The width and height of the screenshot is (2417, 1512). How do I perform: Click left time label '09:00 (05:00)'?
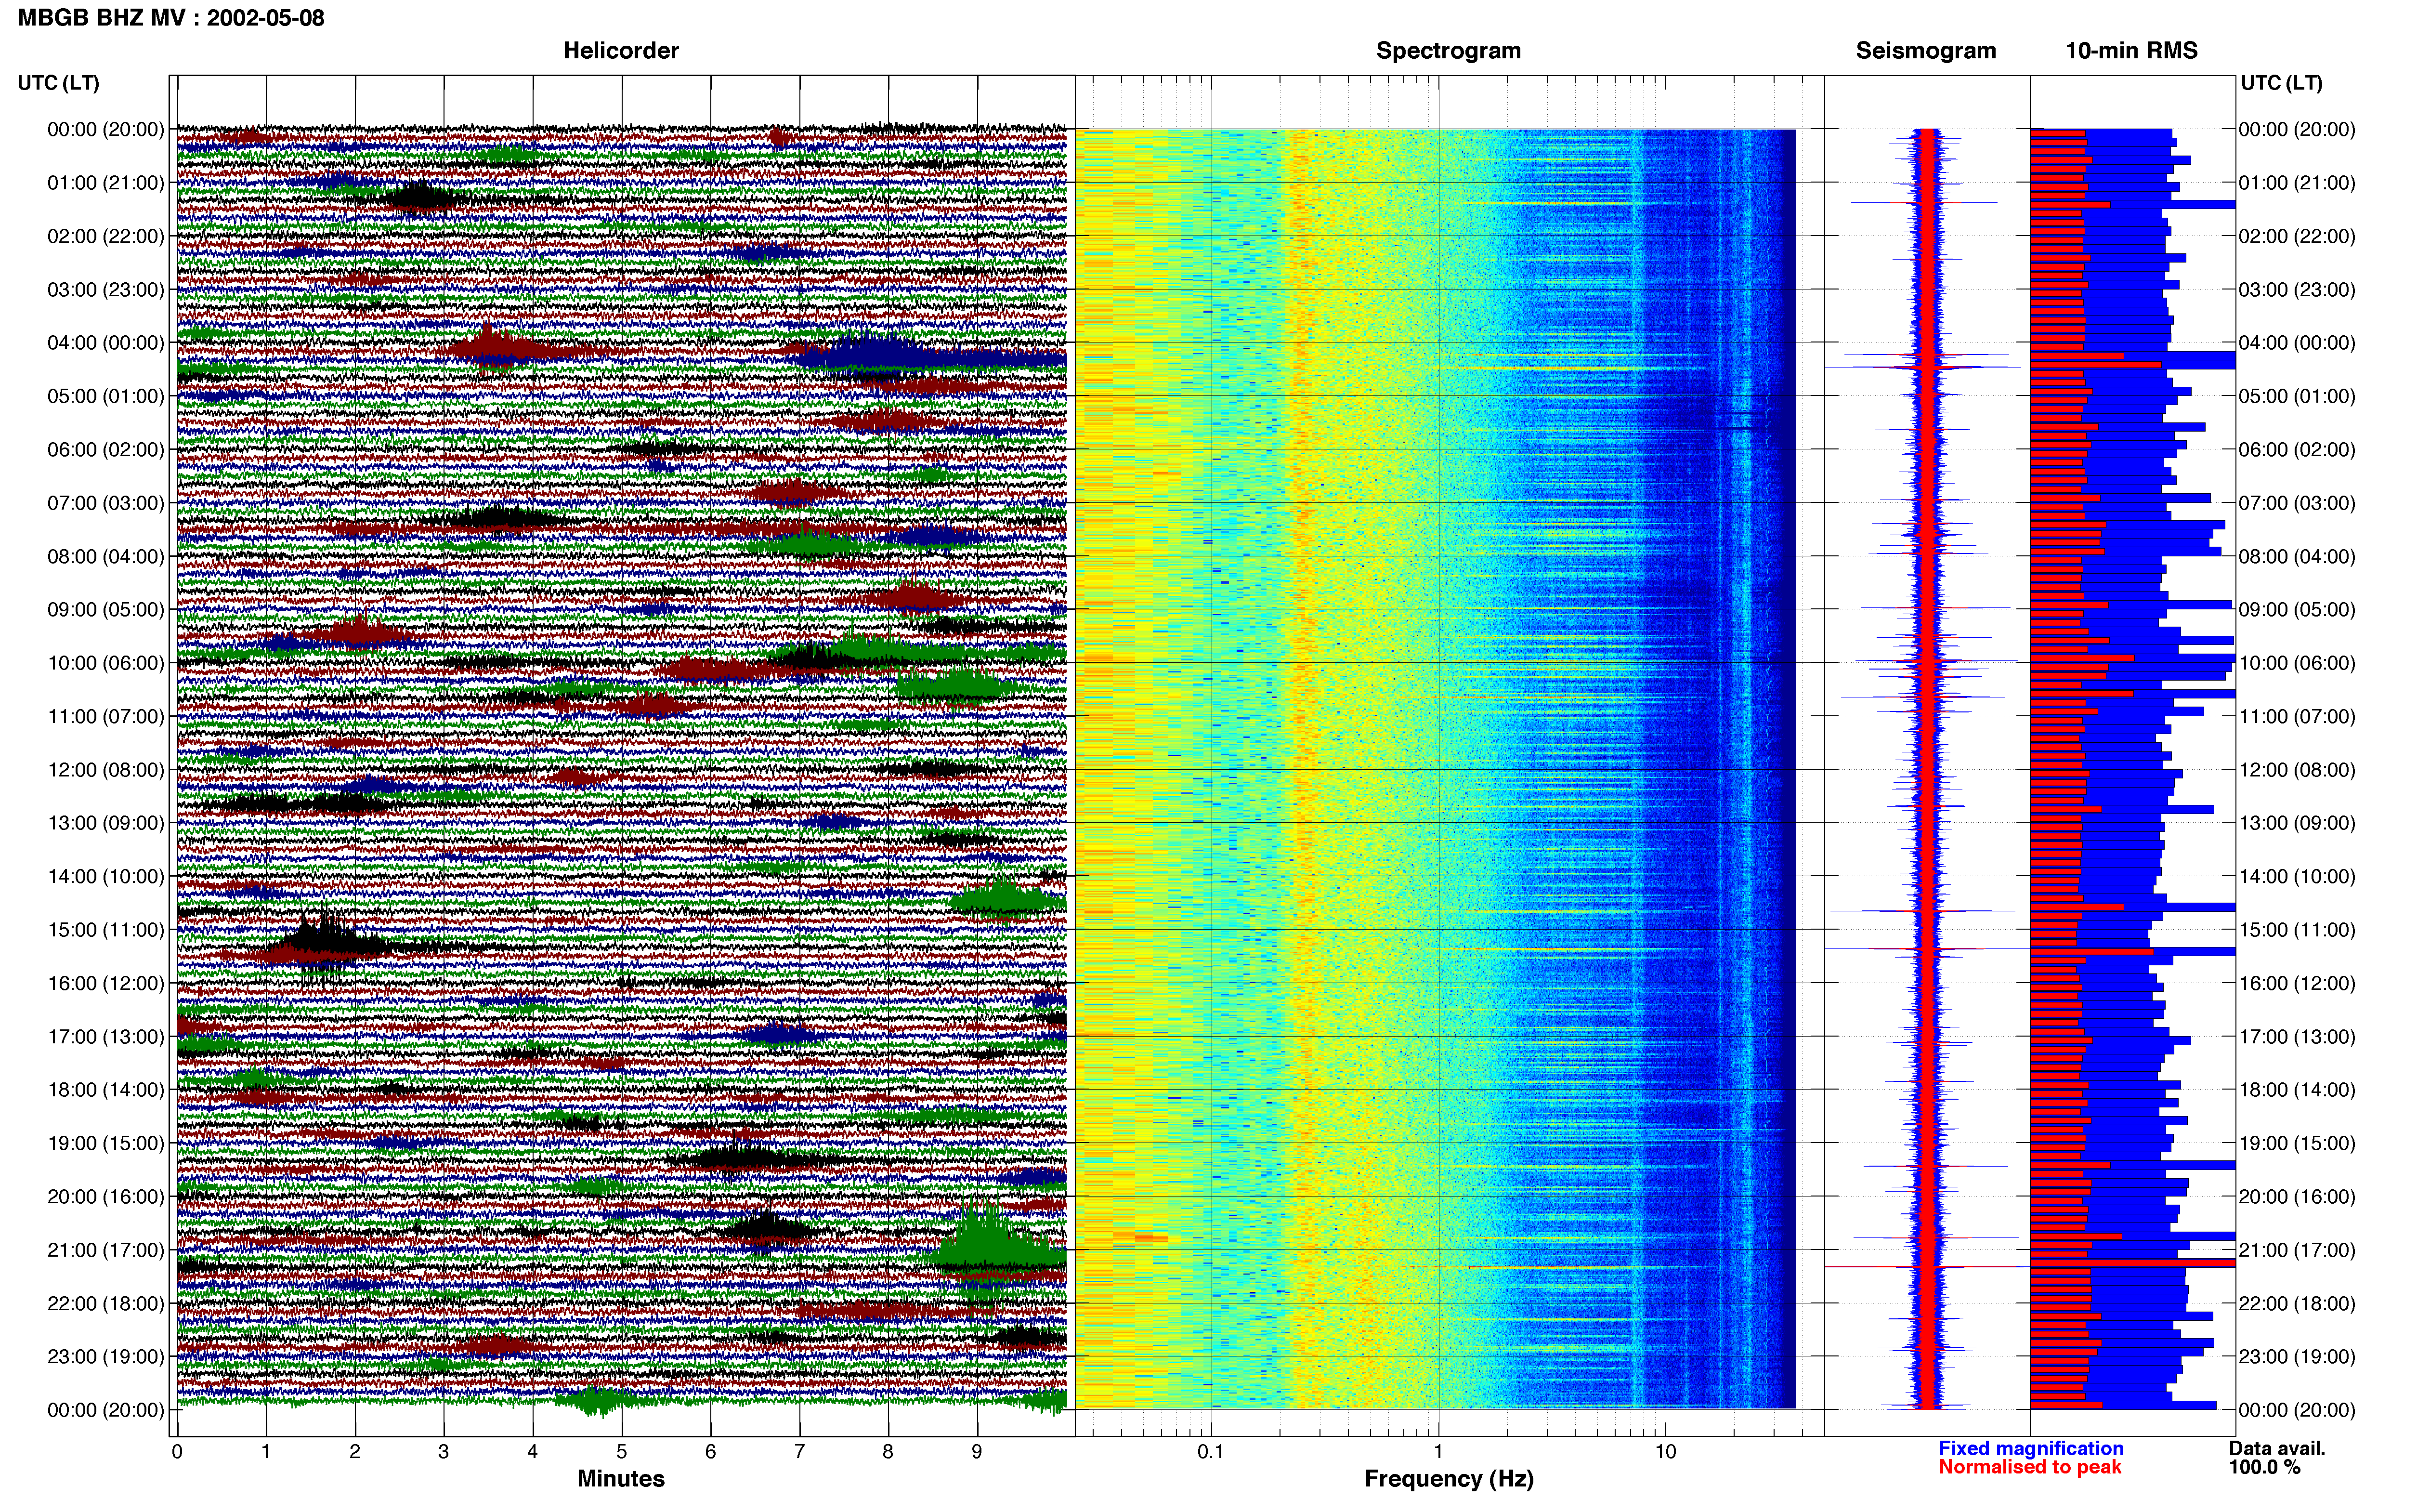[x=105, y=610]
